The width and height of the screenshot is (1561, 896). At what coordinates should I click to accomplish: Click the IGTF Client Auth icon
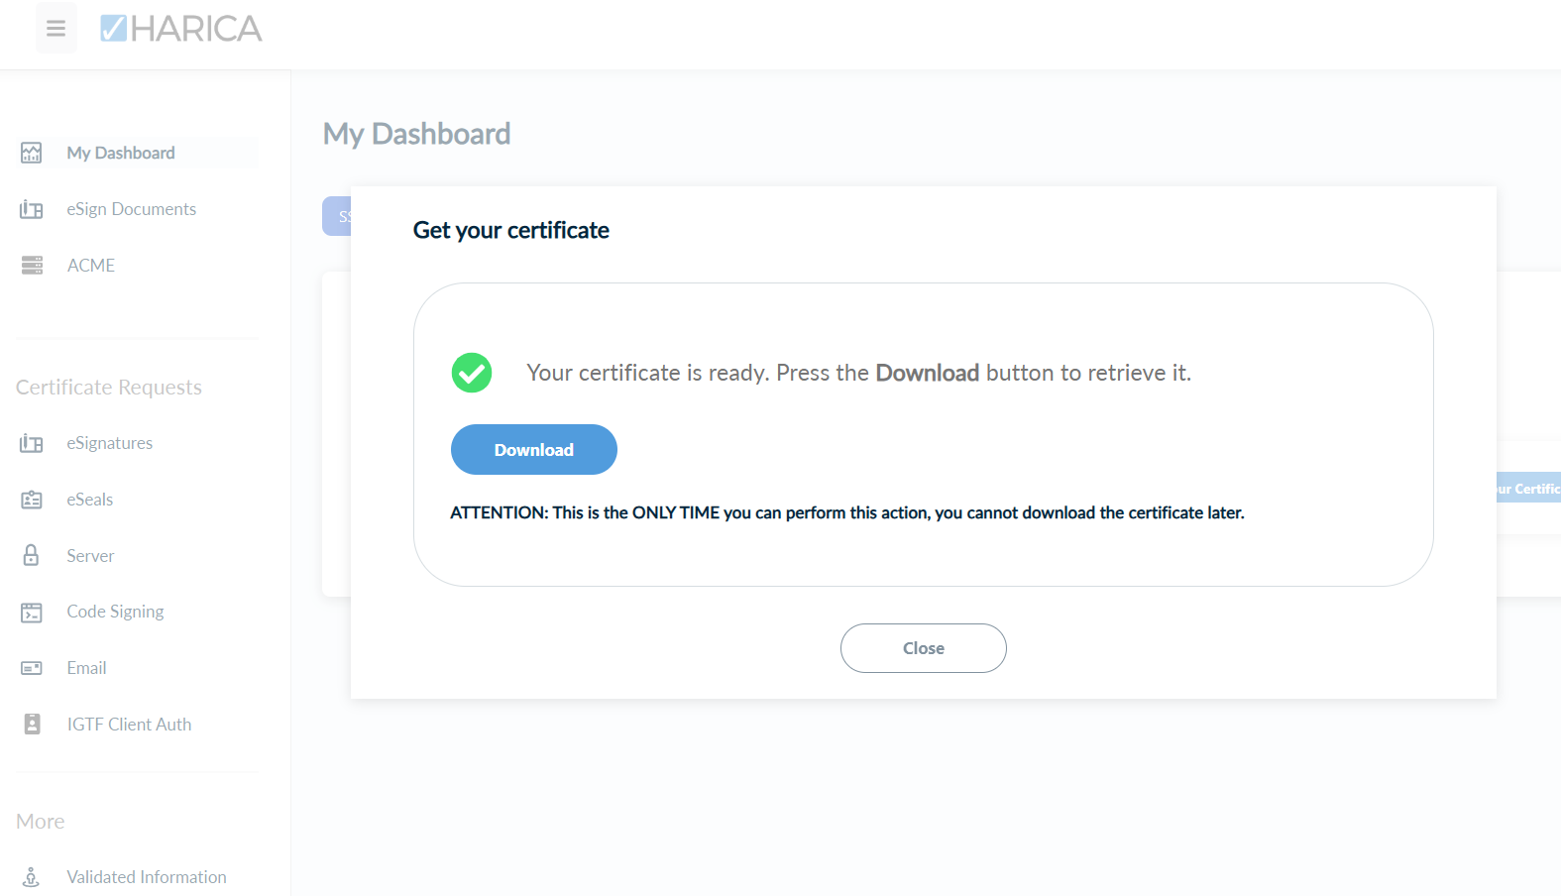coord(32,725)
